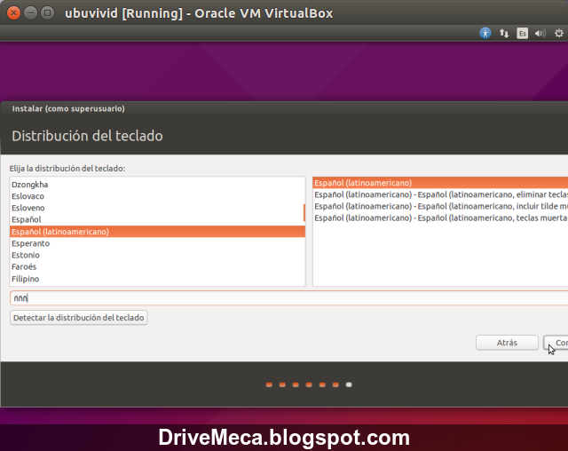Click the keyboard test input field
Screen dimensions: 568x451
tap(288, 297)
